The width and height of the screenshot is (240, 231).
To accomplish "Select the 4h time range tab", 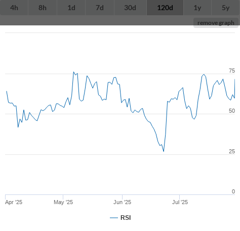I will click(14, 8).
